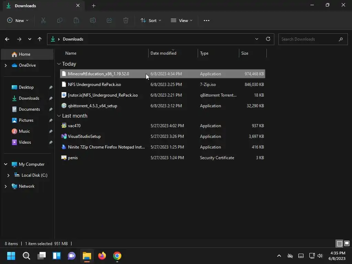Collapse the Last month group
Image resolution: width=352 pixels, height=264 pixels.
coord(59,116)
